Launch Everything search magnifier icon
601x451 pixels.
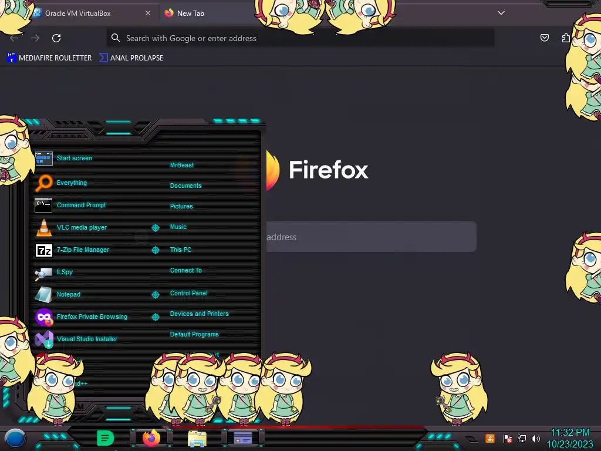pos(43,183)
